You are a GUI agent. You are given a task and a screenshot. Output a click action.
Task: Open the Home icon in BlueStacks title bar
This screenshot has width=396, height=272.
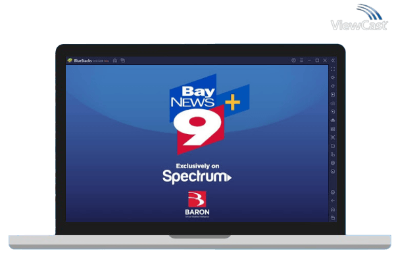[x=115, y=60]
